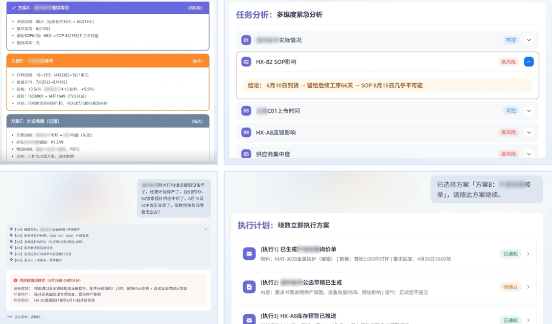Click the 到货预估 line in alert card
Screen dimensions: 552x324
54,301
